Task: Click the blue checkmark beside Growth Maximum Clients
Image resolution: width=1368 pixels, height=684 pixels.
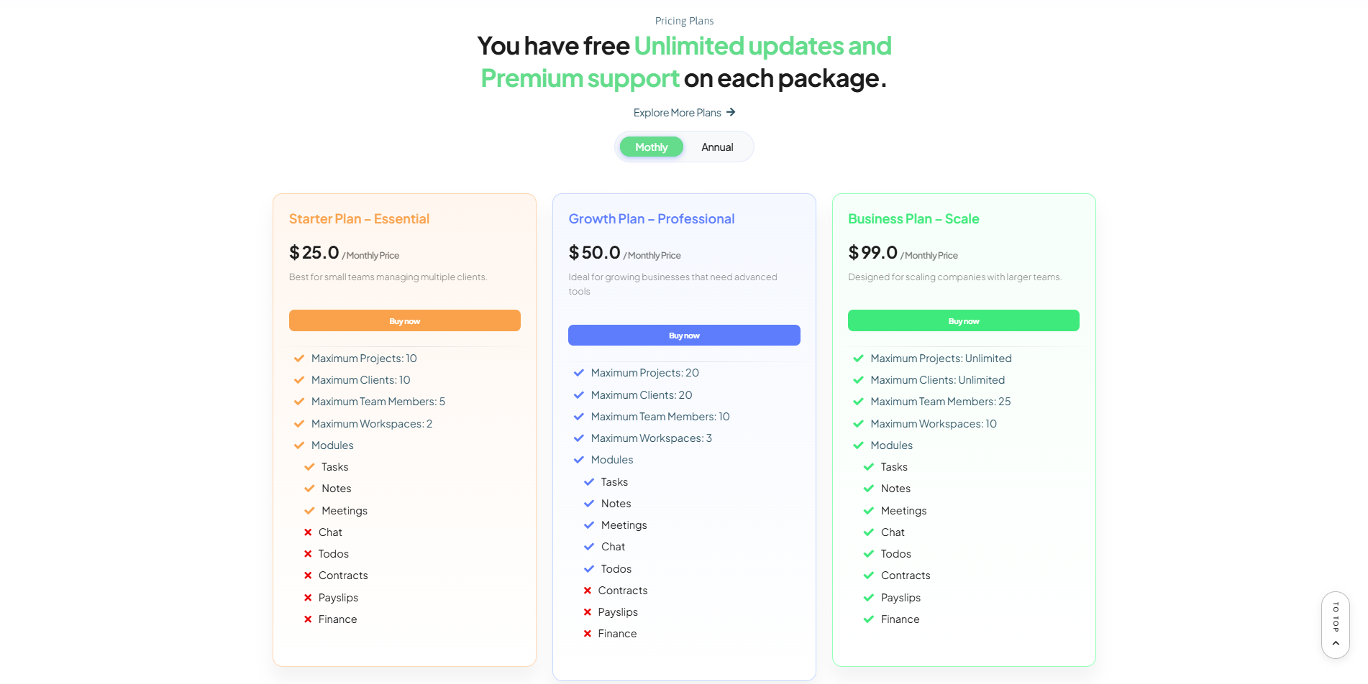Action: pyautogui.click(x=578, y=395)
